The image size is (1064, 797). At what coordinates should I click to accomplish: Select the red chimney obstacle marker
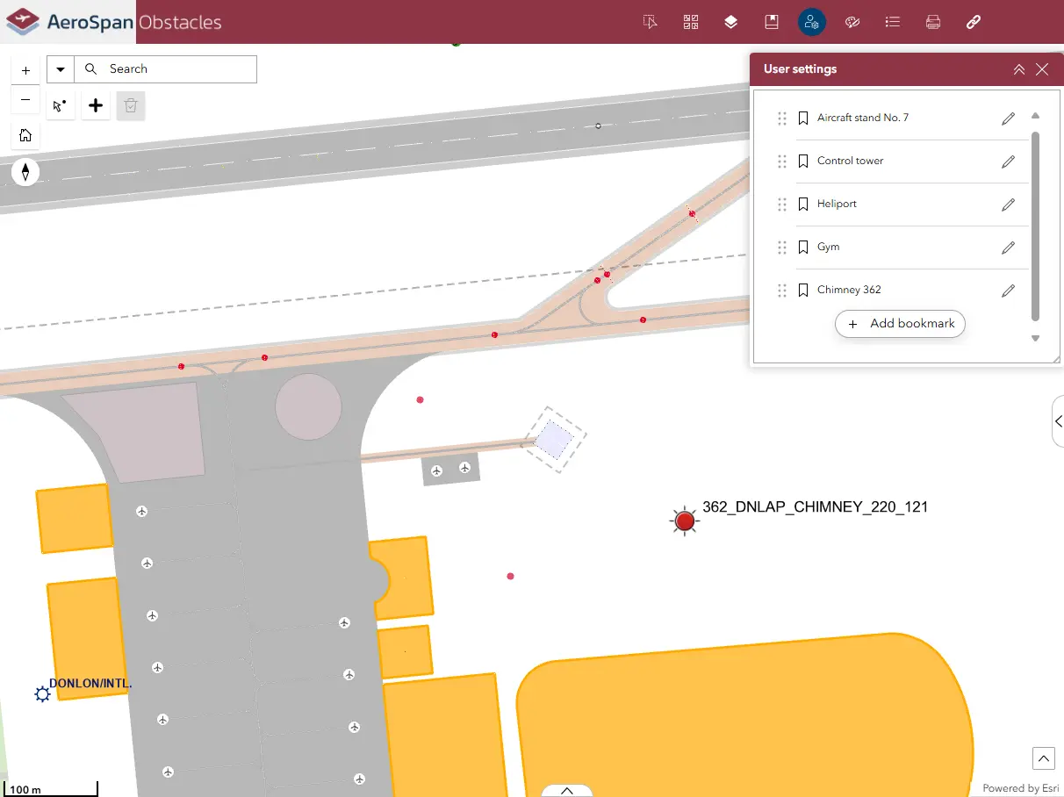(x=685, y=521)
